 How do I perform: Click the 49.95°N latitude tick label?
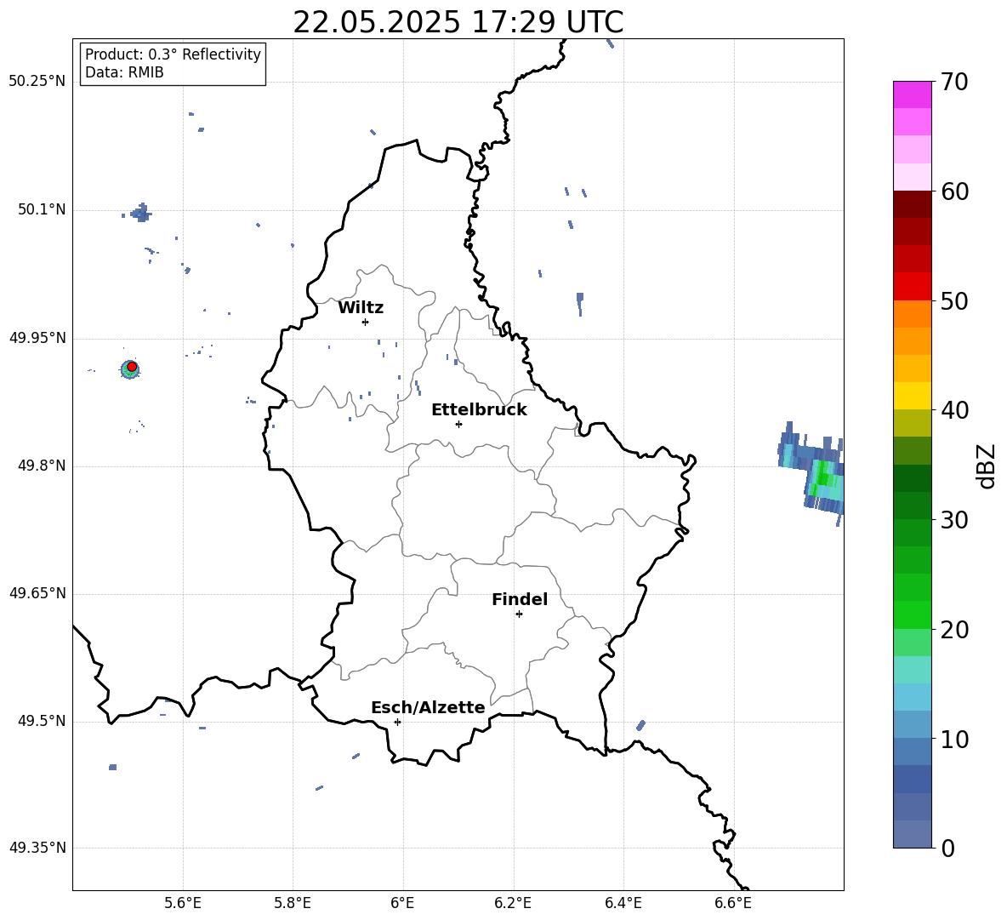37,338
